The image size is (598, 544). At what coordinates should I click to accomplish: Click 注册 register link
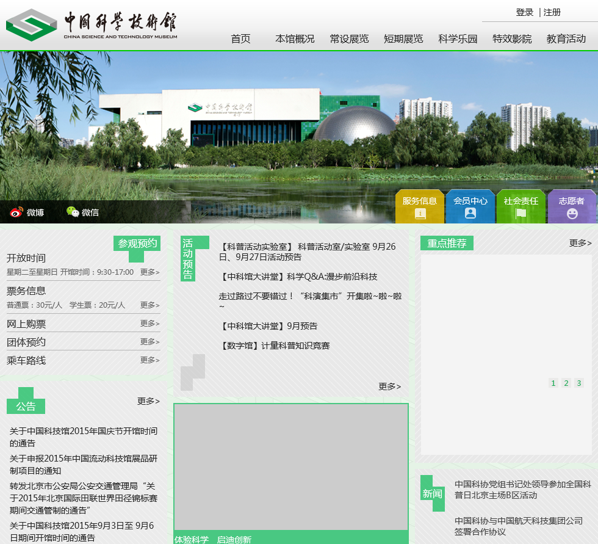[552, 12]
